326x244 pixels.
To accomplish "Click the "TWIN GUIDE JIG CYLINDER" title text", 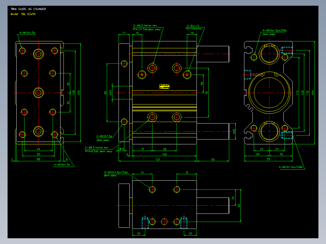I will point(28,9).
